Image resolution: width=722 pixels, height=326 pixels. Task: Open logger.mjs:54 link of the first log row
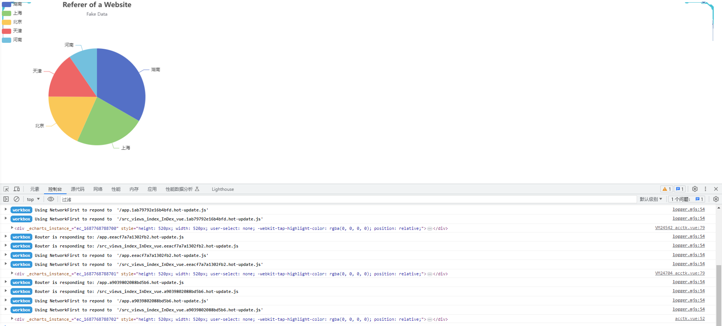tap(689, 209)
